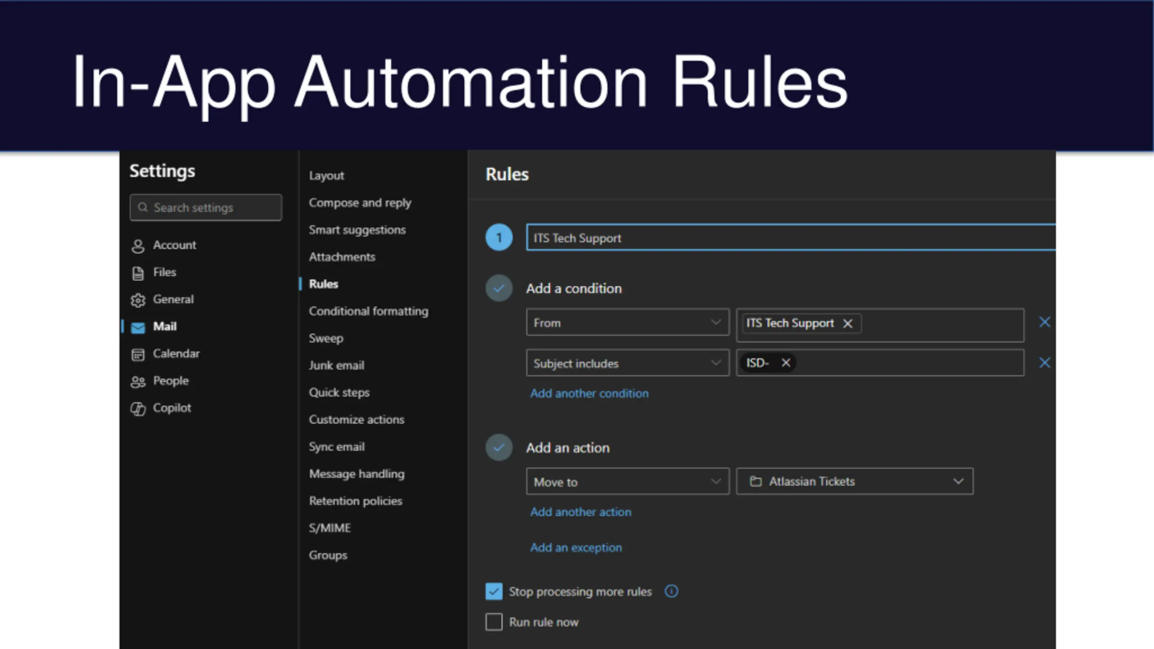Screen dimensions: 1154x649
Task: Click Add an exception link
Action: click(x=576, y=548)
